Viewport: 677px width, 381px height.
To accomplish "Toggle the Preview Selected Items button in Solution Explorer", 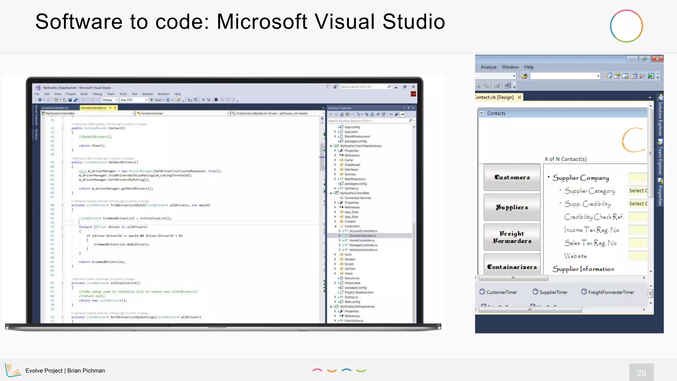I will pyautogui.click(x=402, y=114).
